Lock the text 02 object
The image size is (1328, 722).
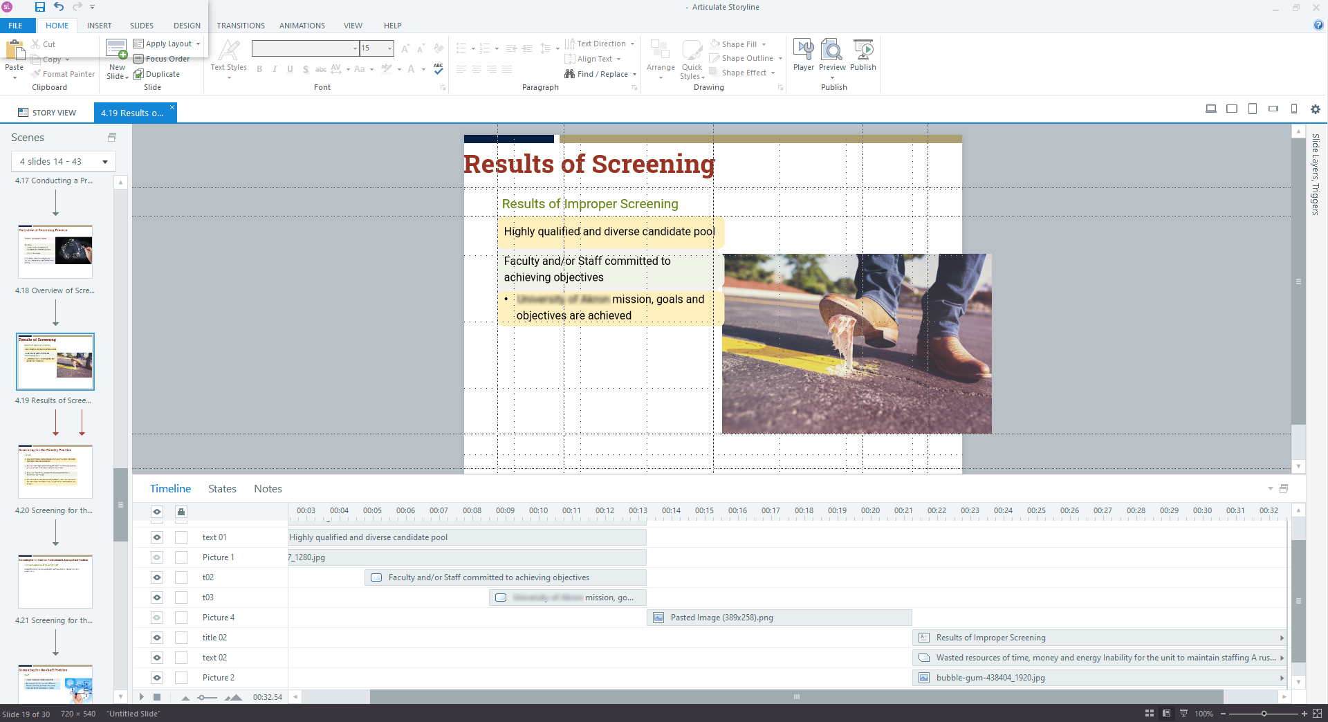181,658
